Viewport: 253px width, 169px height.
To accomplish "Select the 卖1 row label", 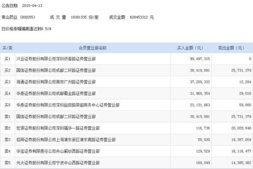I will coord(7,117).
